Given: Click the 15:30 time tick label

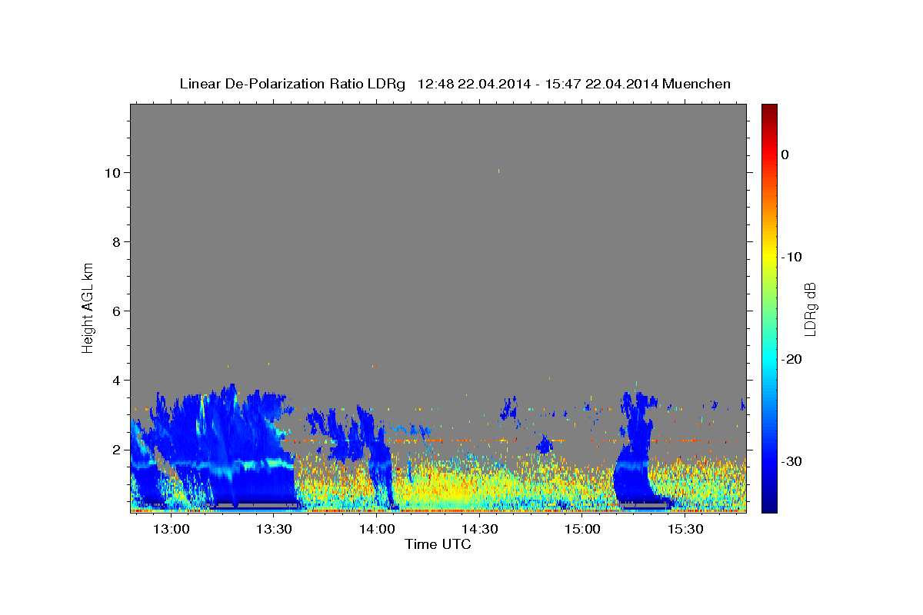Looking at the screenshot, I should tap(685, 530).
